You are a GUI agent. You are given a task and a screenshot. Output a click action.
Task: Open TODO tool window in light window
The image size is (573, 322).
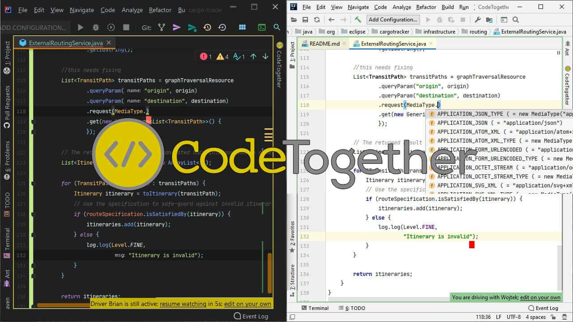pyautogui.click(x=351, y=308)
